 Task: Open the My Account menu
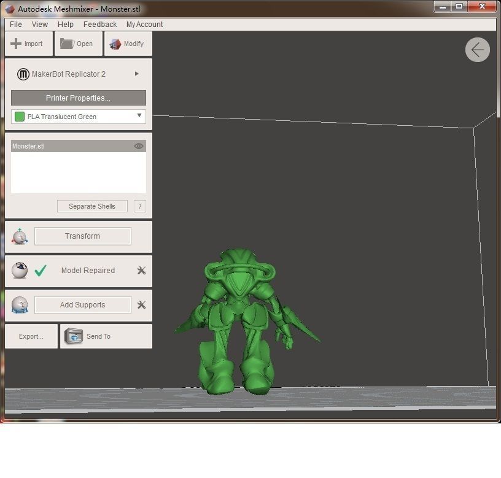[x=144, y=25]
